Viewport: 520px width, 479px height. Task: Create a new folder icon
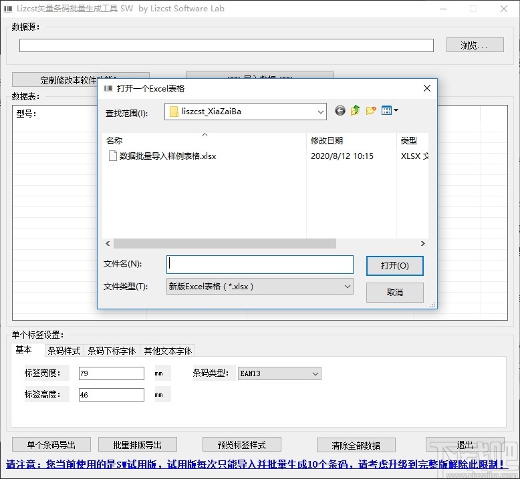[371, 110]
